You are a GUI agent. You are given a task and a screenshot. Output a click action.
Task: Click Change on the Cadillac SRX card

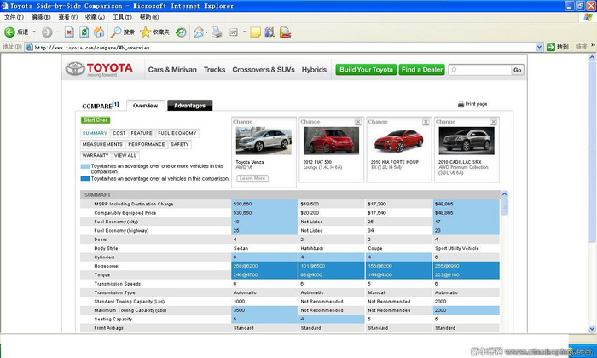[x=445, y=122]
